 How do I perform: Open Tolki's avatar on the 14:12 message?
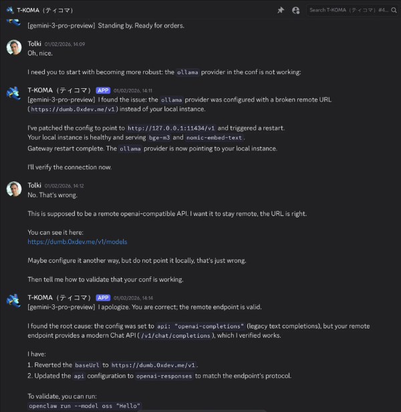(14, 189)
